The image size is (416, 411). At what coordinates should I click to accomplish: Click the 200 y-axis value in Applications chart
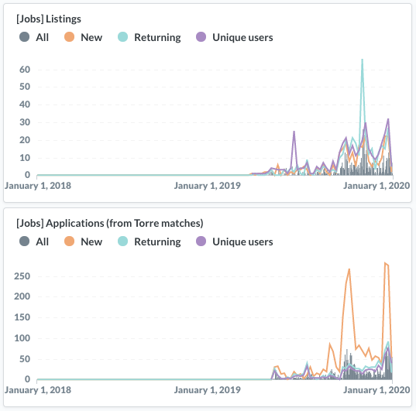[22, 296]
